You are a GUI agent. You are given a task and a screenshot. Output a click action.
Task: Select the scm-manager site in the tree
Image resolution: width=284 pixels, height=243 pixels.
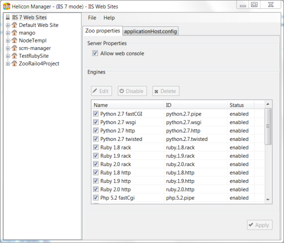35,48
